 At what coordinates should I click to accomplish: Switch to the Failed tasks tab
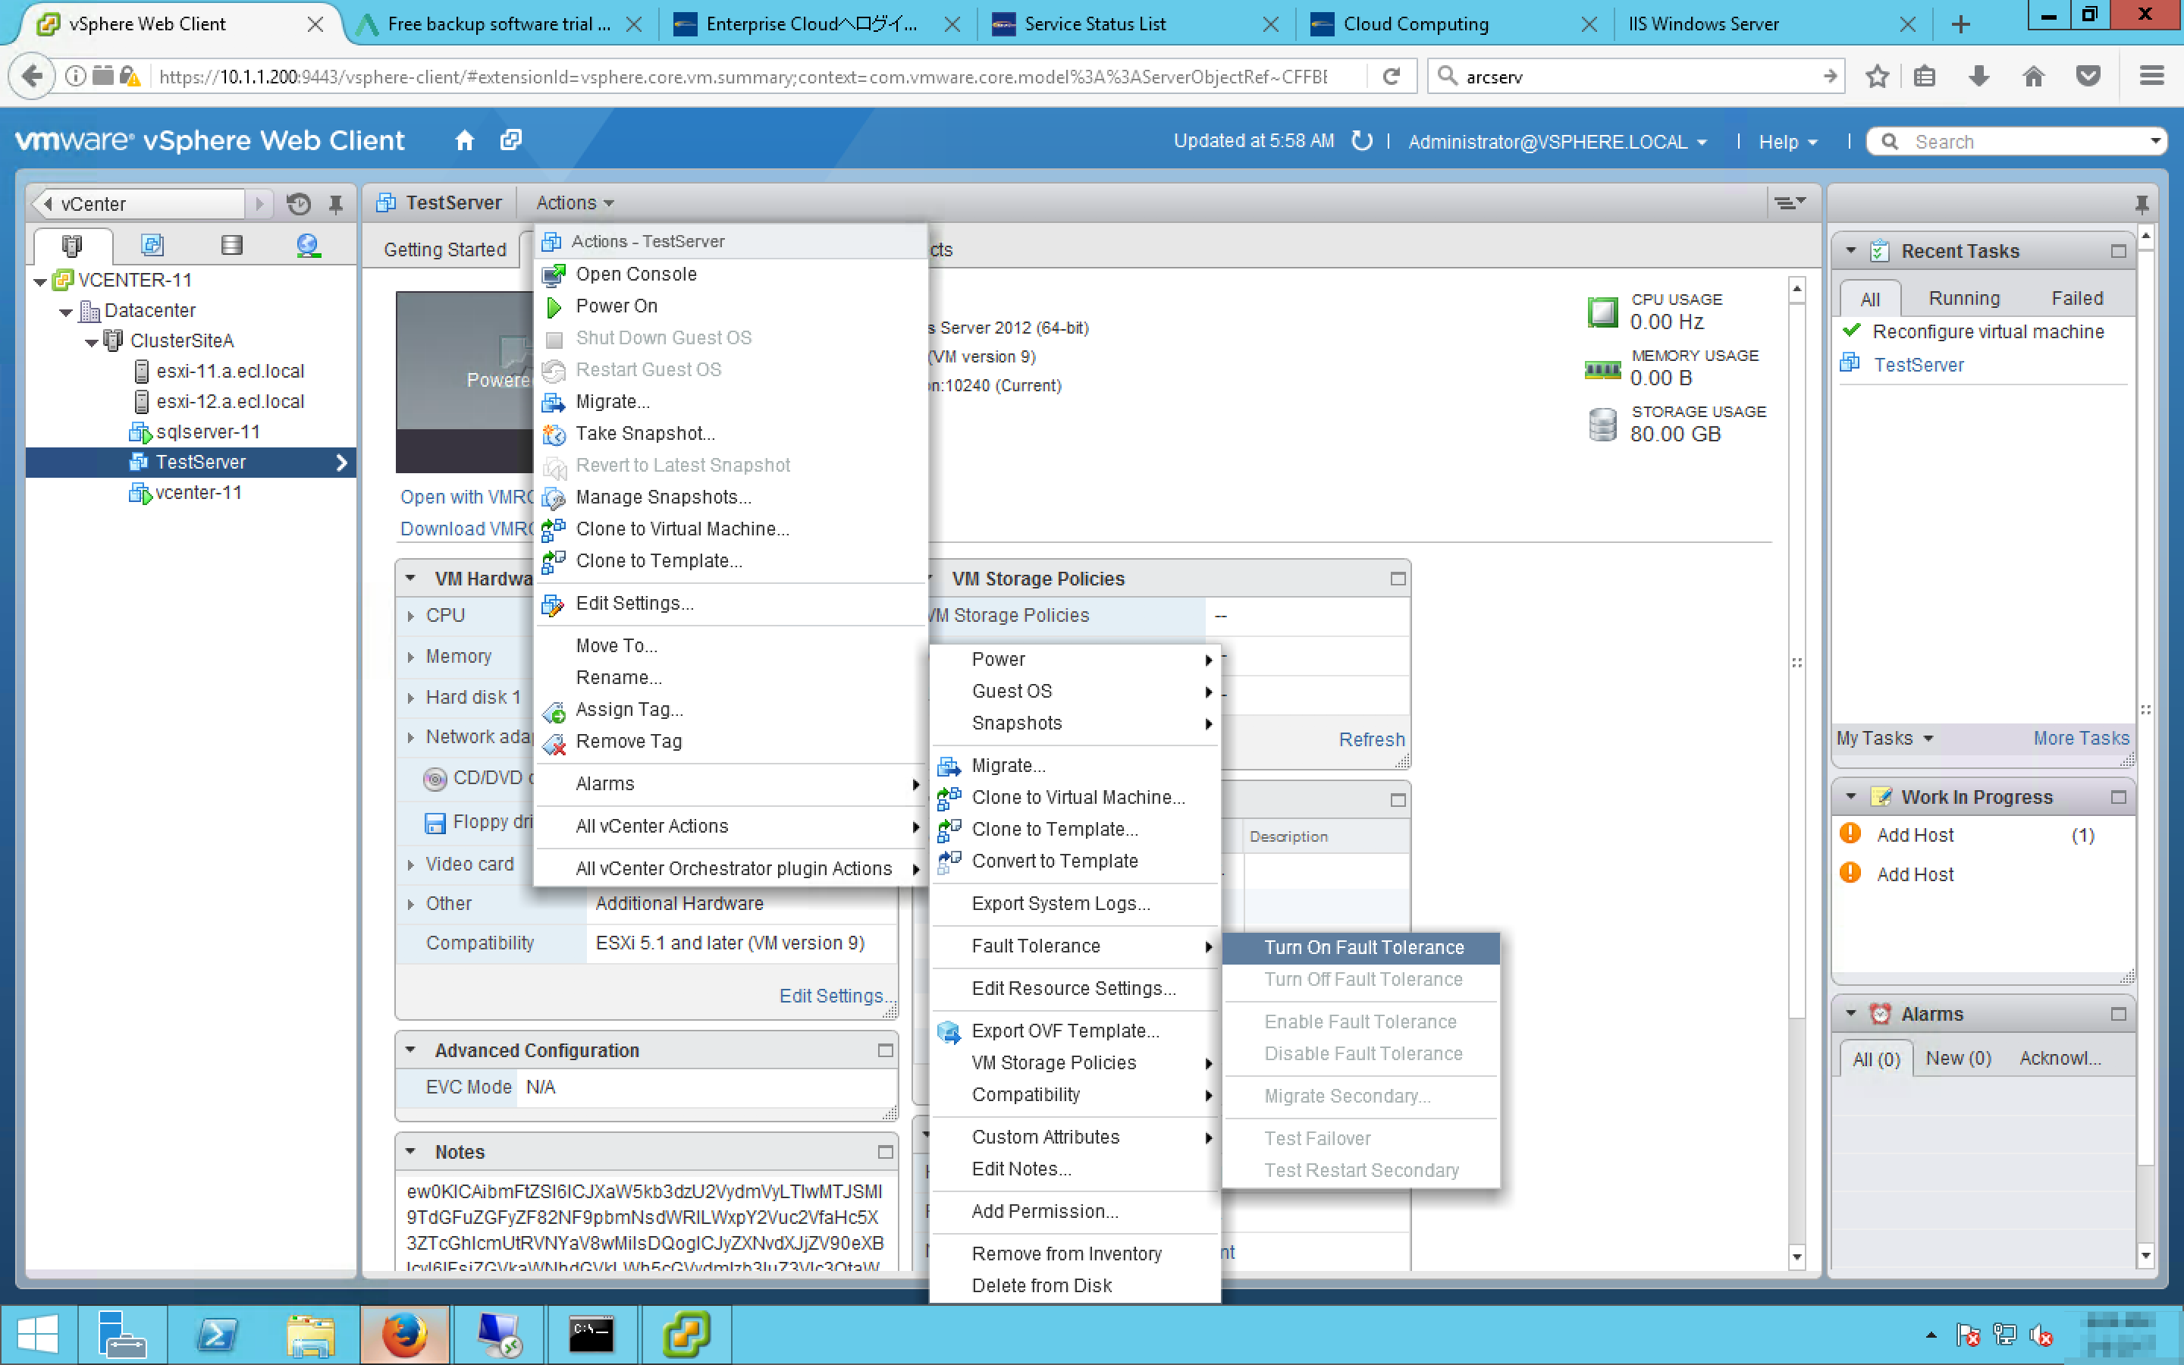pos(2076,298)
